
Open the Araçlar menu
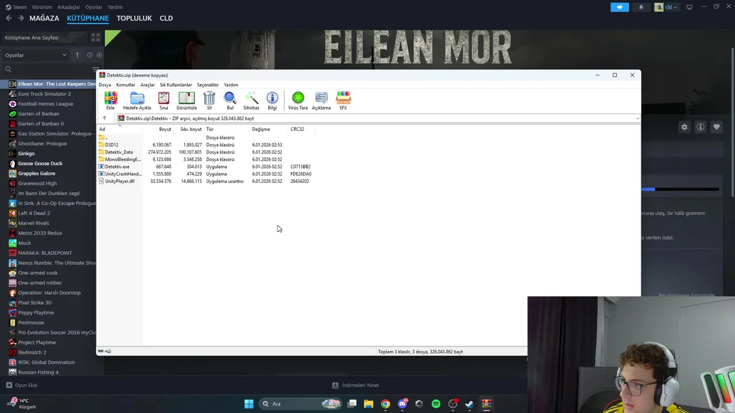(148, 85)
